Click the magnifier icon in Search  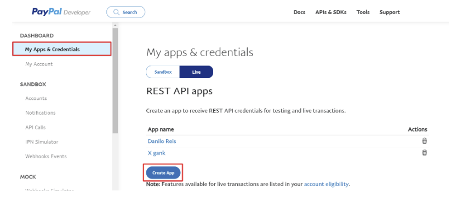pos(117,12)
